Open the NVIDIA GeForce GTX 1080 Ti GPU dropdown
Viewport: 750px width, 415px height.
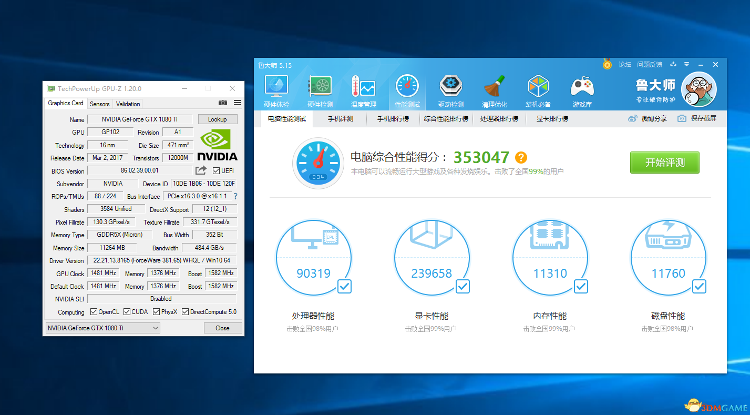pyautogui.click(x=102, y=328)
